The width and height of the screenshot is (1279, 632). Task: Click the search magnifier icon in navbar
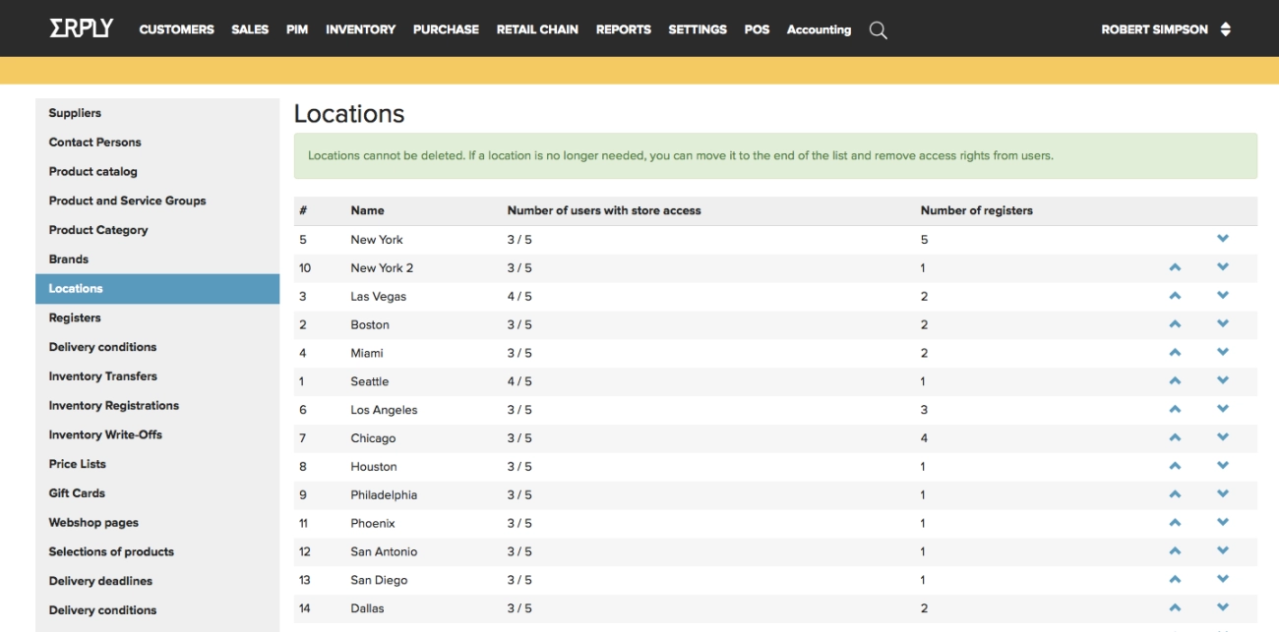(878, 30)
